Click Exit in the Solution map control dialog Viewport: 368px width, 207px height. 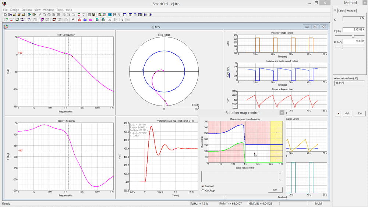275,190
